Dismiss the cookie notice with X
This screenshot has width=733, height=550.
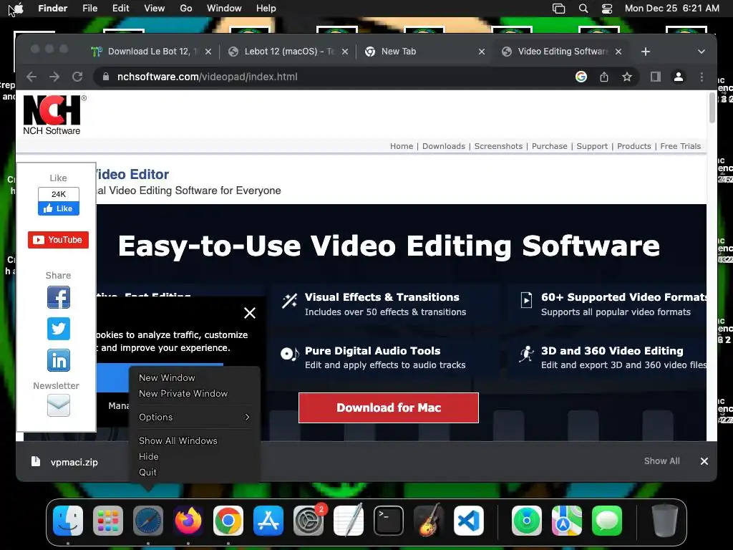tap(250, 313)
